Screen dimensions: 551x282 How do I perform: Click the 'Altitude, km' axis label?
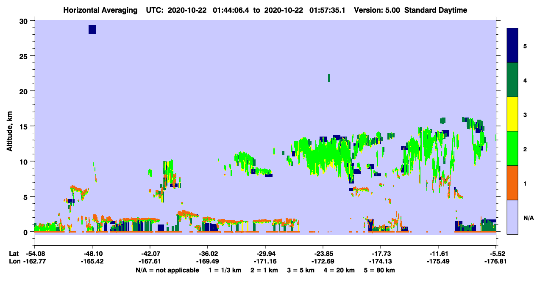point(9,130)
